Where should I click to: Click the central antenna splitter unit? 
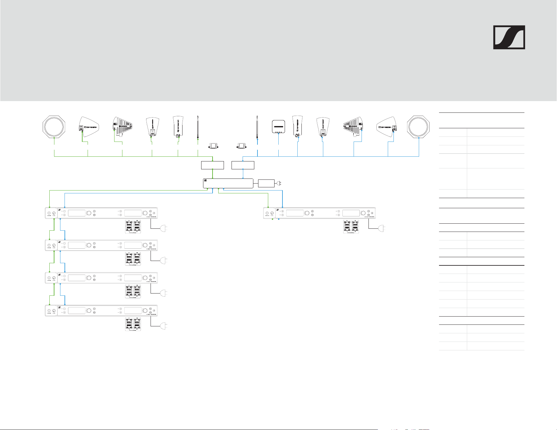228,183
